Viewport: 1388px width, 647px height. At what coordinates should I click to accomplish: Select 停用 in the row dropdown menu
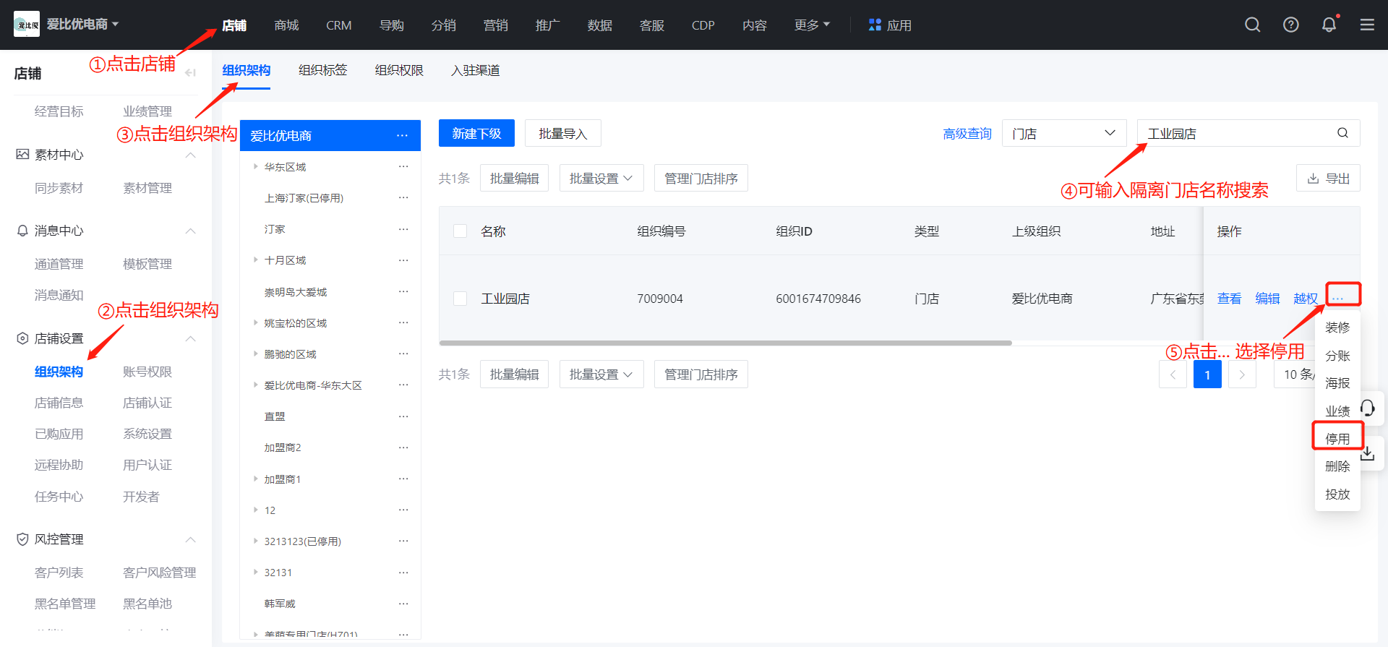click(x=1337, y=438)
